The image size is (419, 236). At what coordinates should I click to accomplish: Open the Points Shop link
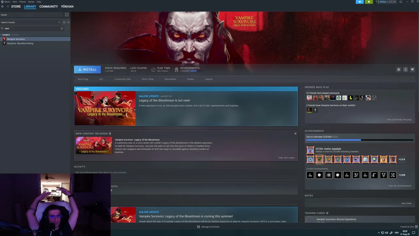(x=148, y=79)
